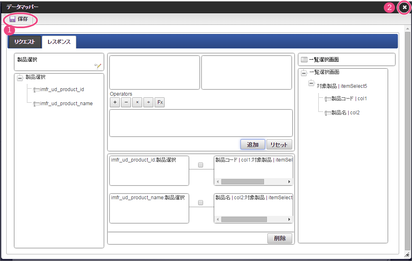Switch to the リクエスト tab
Viewport: 412px width, 261px height.
coord(25,42)
